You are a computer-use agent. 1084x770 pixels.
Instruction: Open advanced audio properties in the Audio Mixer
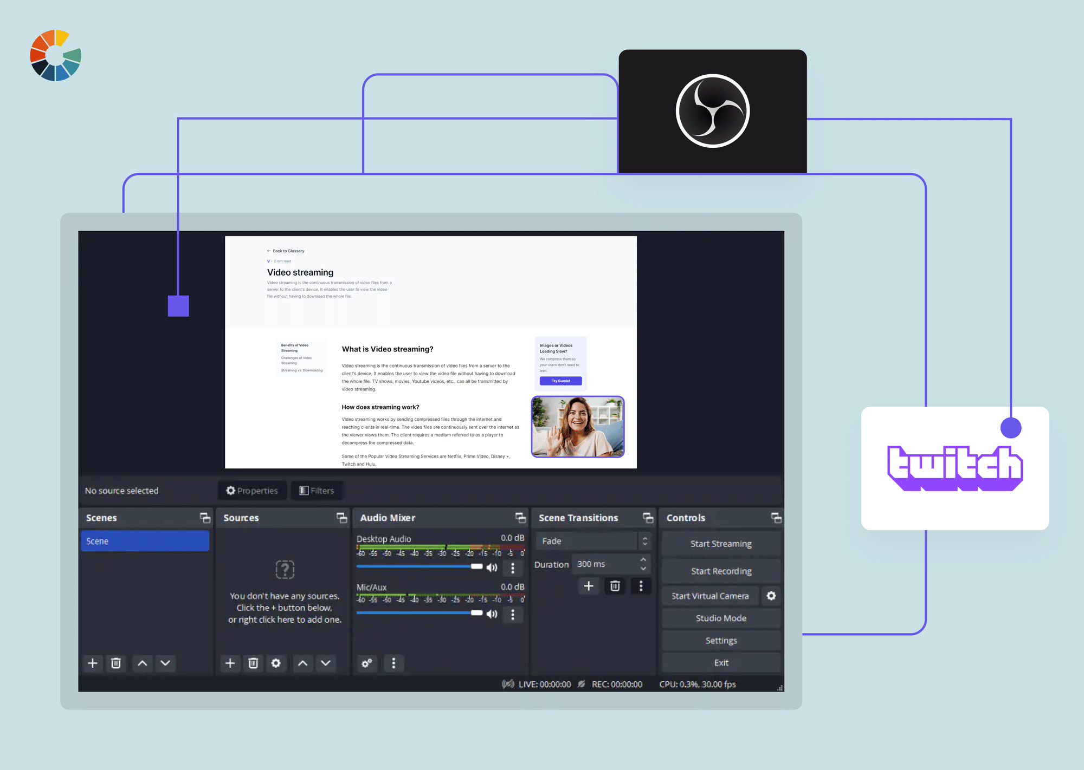[x=367, y=663]
